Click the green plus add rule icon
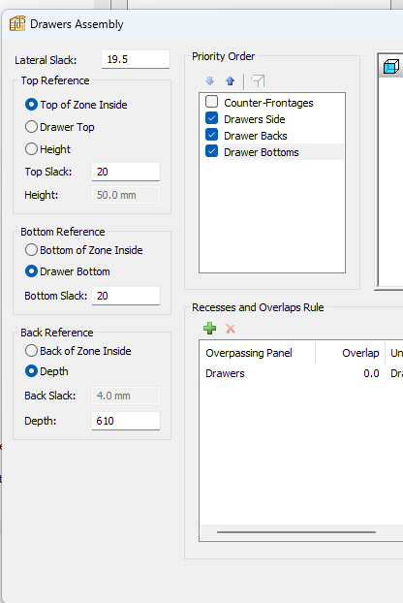 tap(210, 329)
